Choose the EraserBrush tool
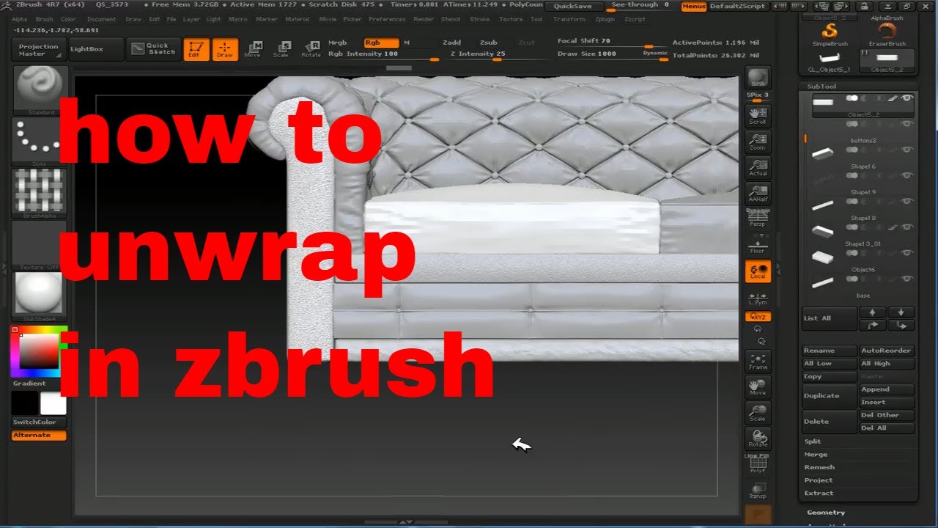Screen dimensions: 938x528 [x=887, y=34]
